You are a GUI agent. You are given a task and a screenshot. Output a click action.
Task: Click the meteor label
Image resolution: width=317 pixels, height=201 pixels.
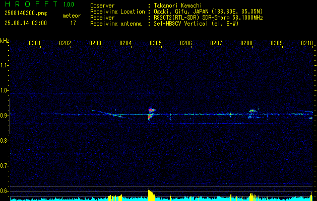click(x=72, y=16)
